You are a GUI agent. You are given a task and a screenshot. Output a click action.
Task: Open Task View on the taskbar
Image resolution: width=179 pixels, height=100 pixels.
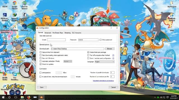pyautogui.click(x=16, y=97)
